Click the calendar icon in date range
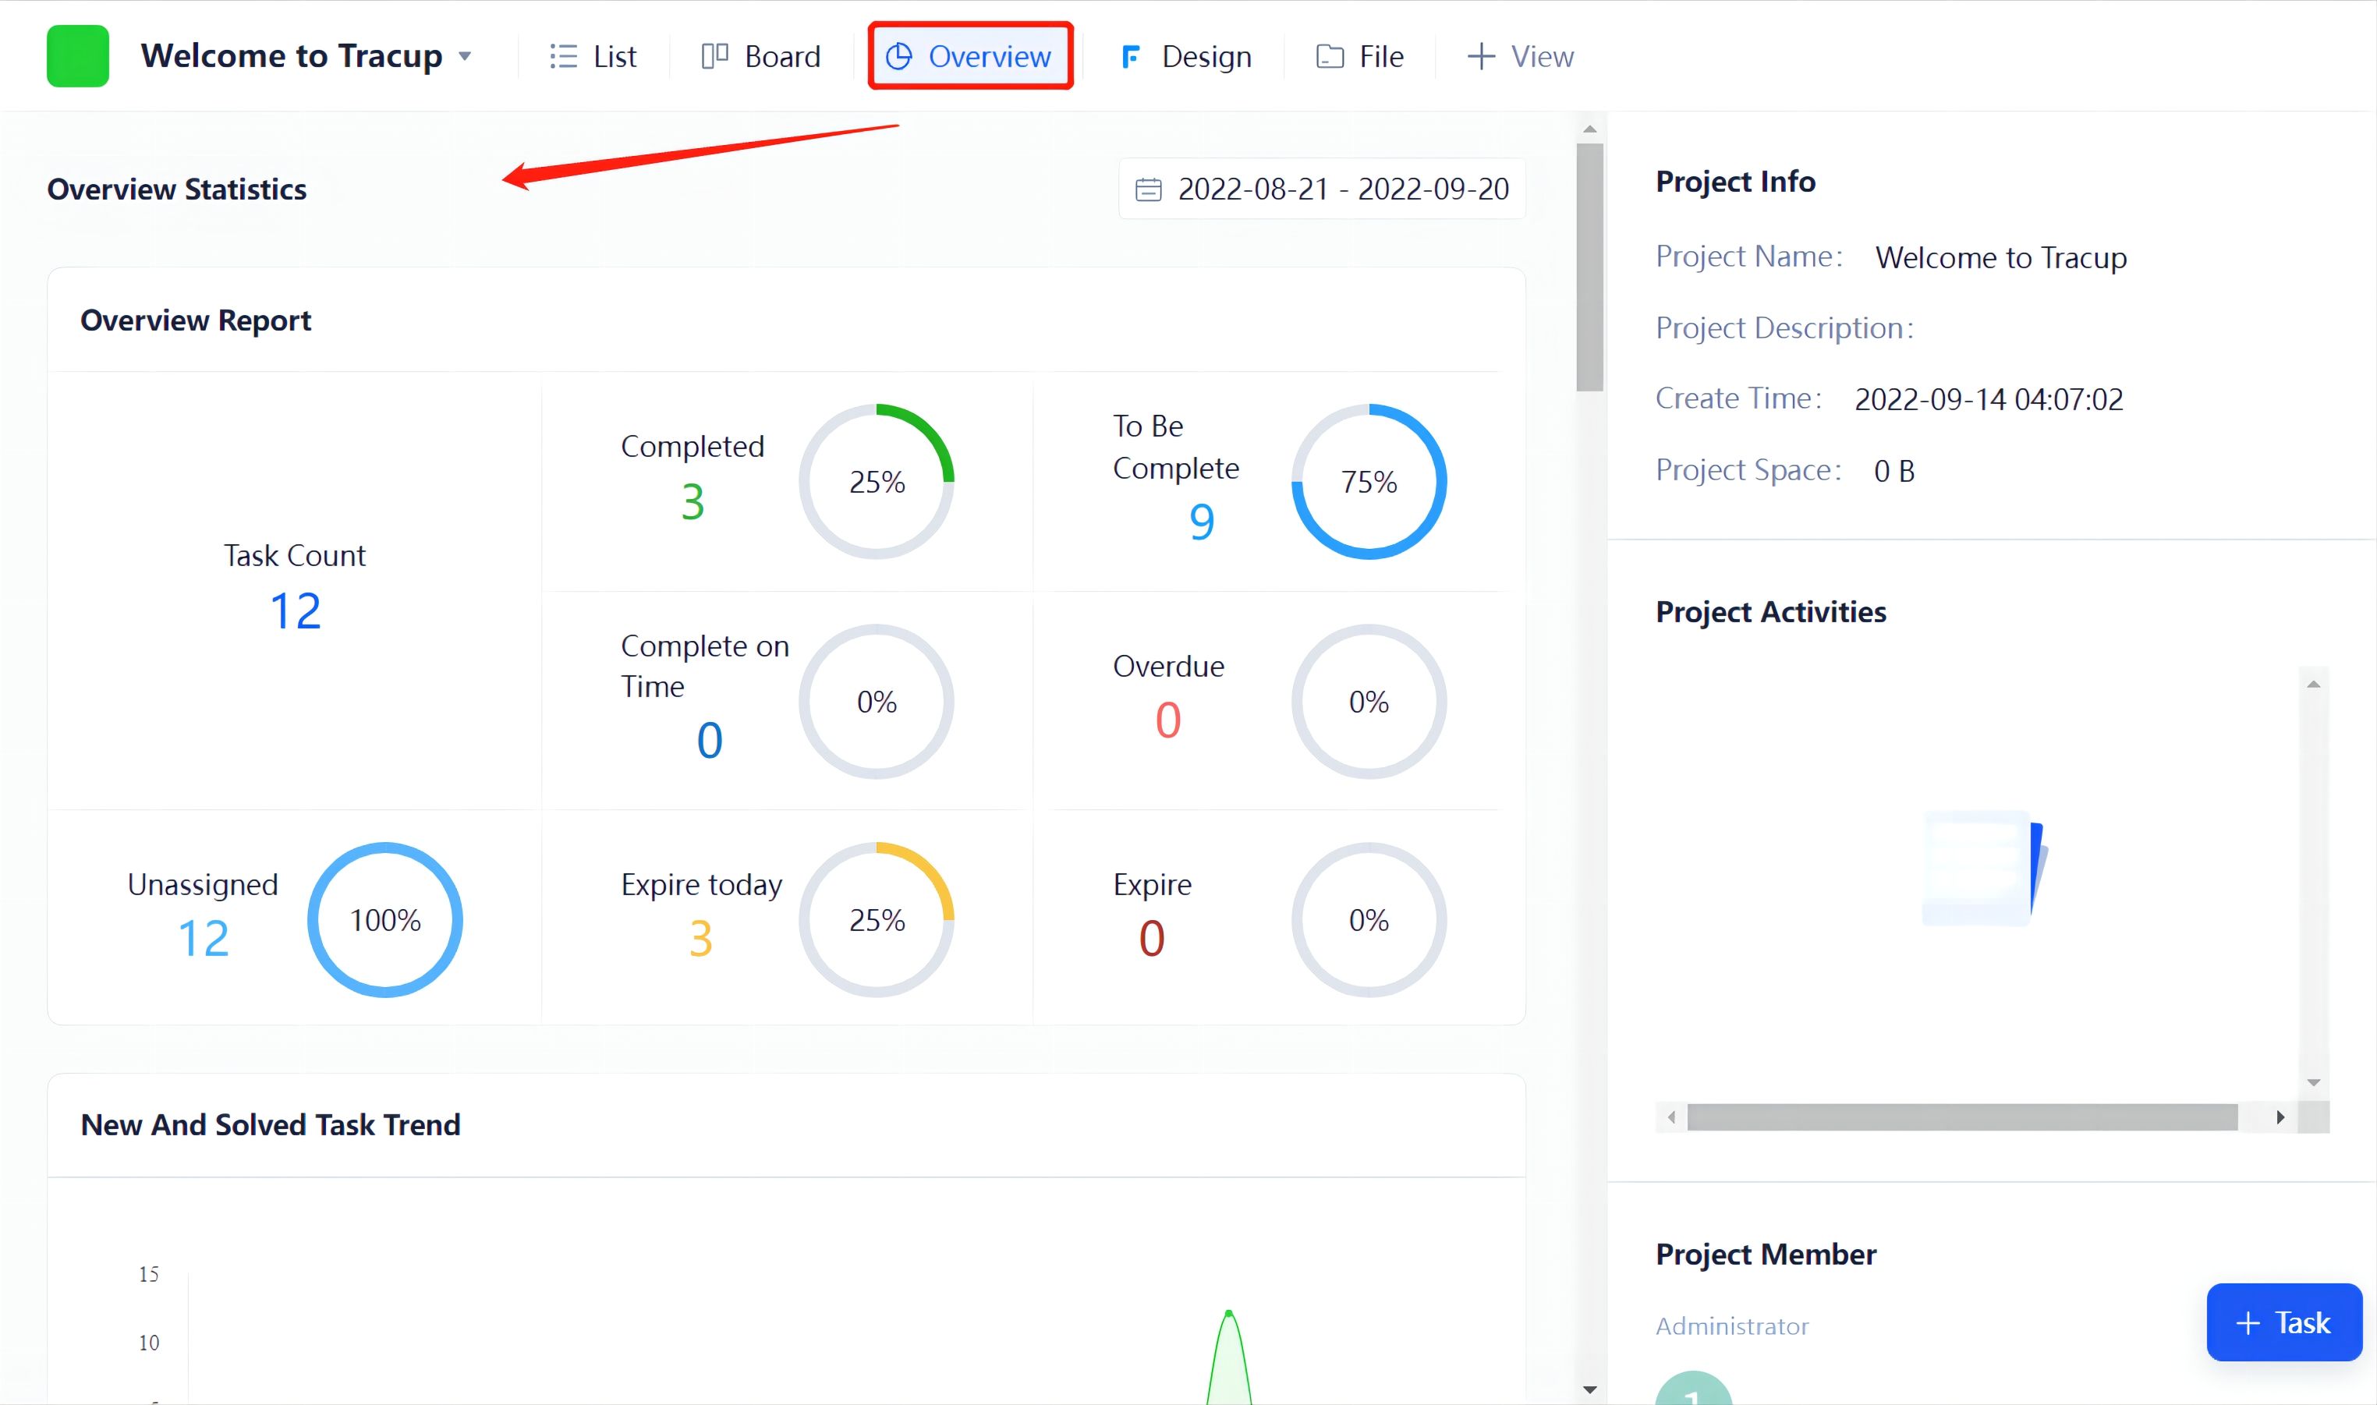The height and width of the screenshot is (1405, 2377). tap(1148, 189)
